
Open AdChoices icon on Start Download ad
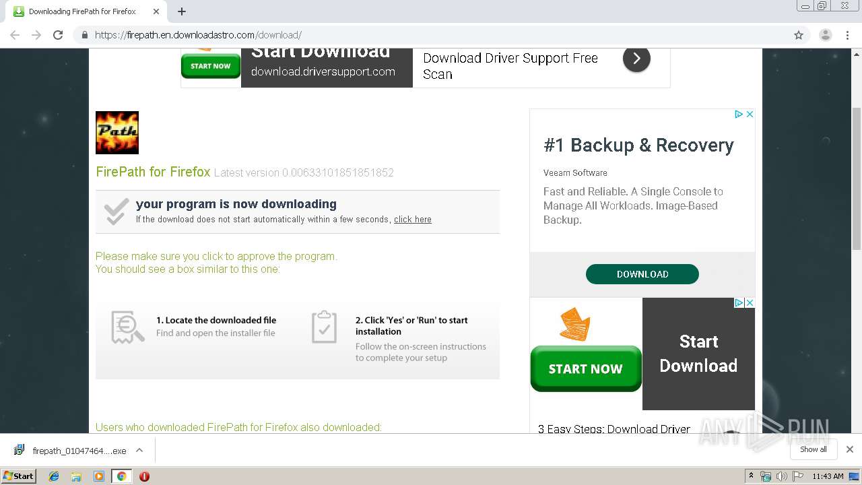(x=738, y=303)
